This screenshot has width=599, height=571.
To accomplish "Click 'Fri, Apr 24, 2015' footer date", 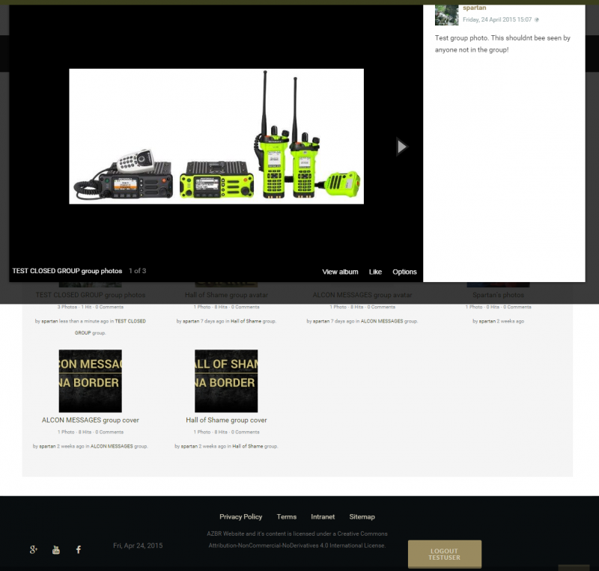I will point(138,546).
